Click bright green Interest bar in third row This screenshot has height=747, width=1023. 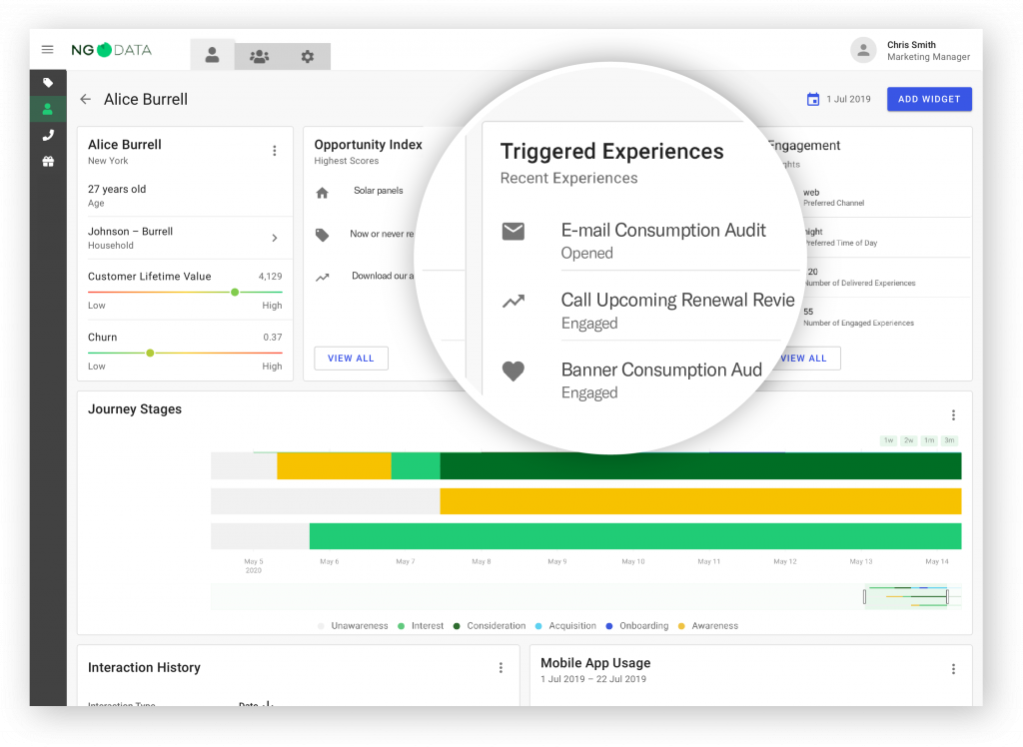(635, 535)
